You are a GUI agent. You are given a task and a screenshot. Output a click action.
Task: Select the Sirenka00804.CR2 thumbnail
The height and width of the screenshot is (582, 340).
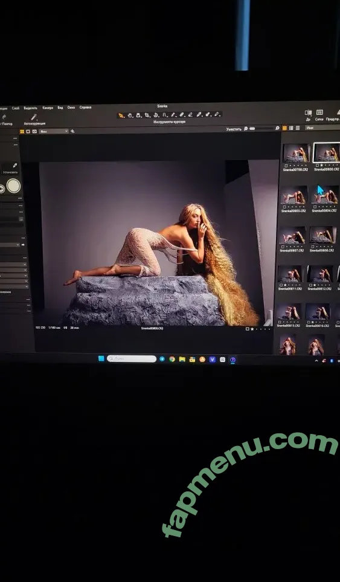point(324,196)
